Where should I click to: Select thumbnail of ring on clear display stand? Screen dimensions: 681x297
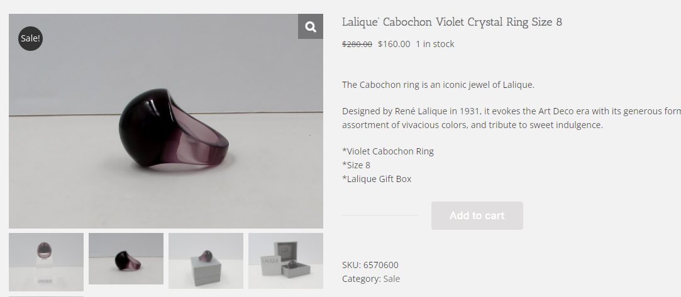46,262
